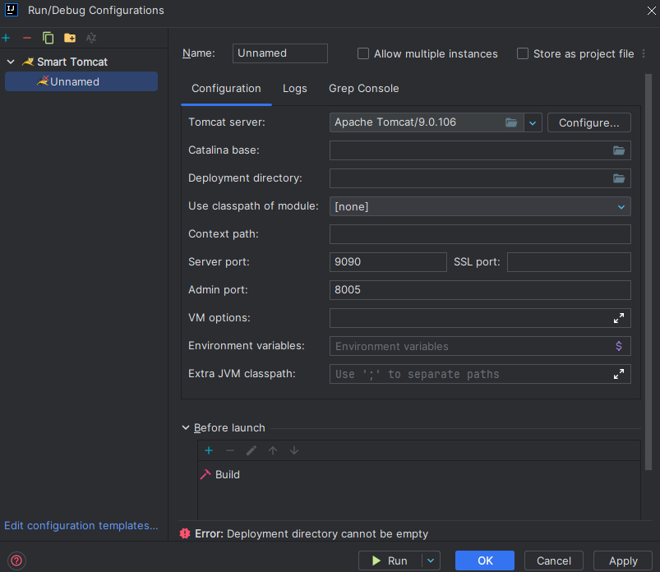
Task: Collapse the Smart Tomcat tree node
Action: 11,62
